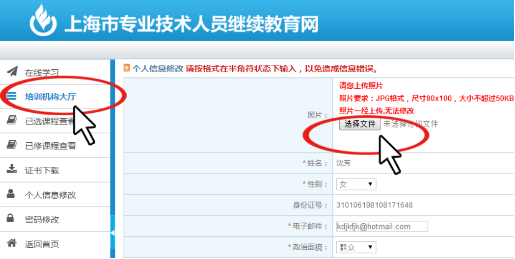Click the download icon beside 证书下载
515x259 pixels.
click(x=12, y=169)
